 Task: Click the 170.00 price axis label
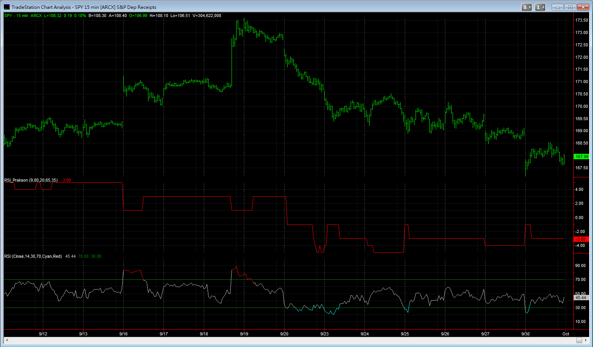(581, 107)
